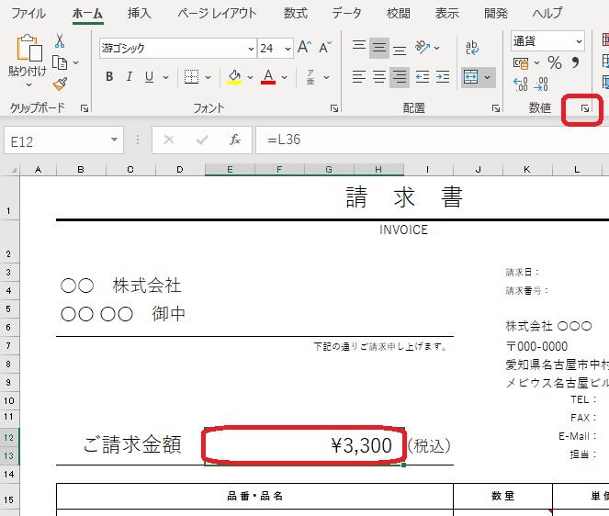The image size is (609, 516).
Task: Select the format painter brush
Action: (60, 84)
